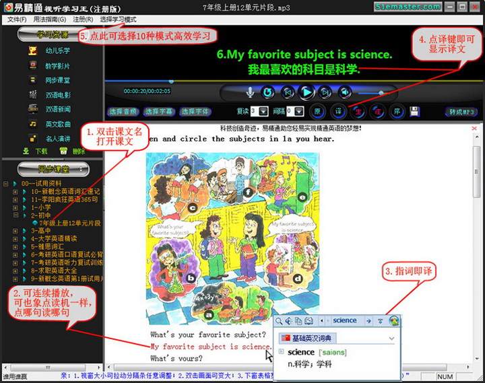Click the dictionary popup double-arrow pin icon

(381, 321)
